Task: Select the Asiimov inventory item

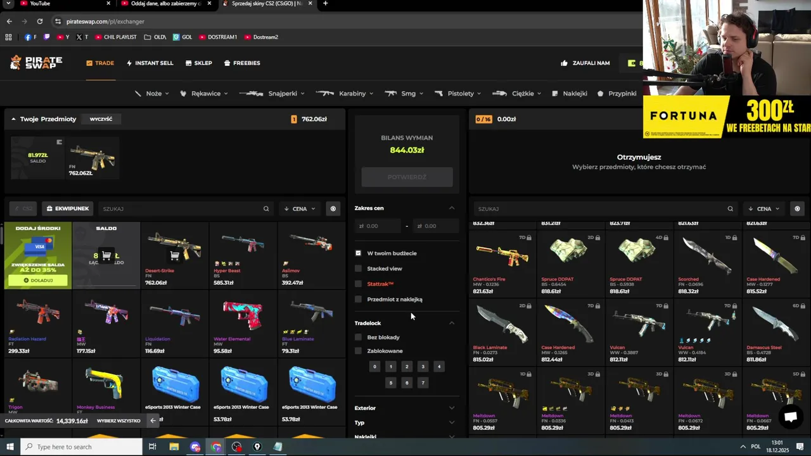Action: (311, 255)
